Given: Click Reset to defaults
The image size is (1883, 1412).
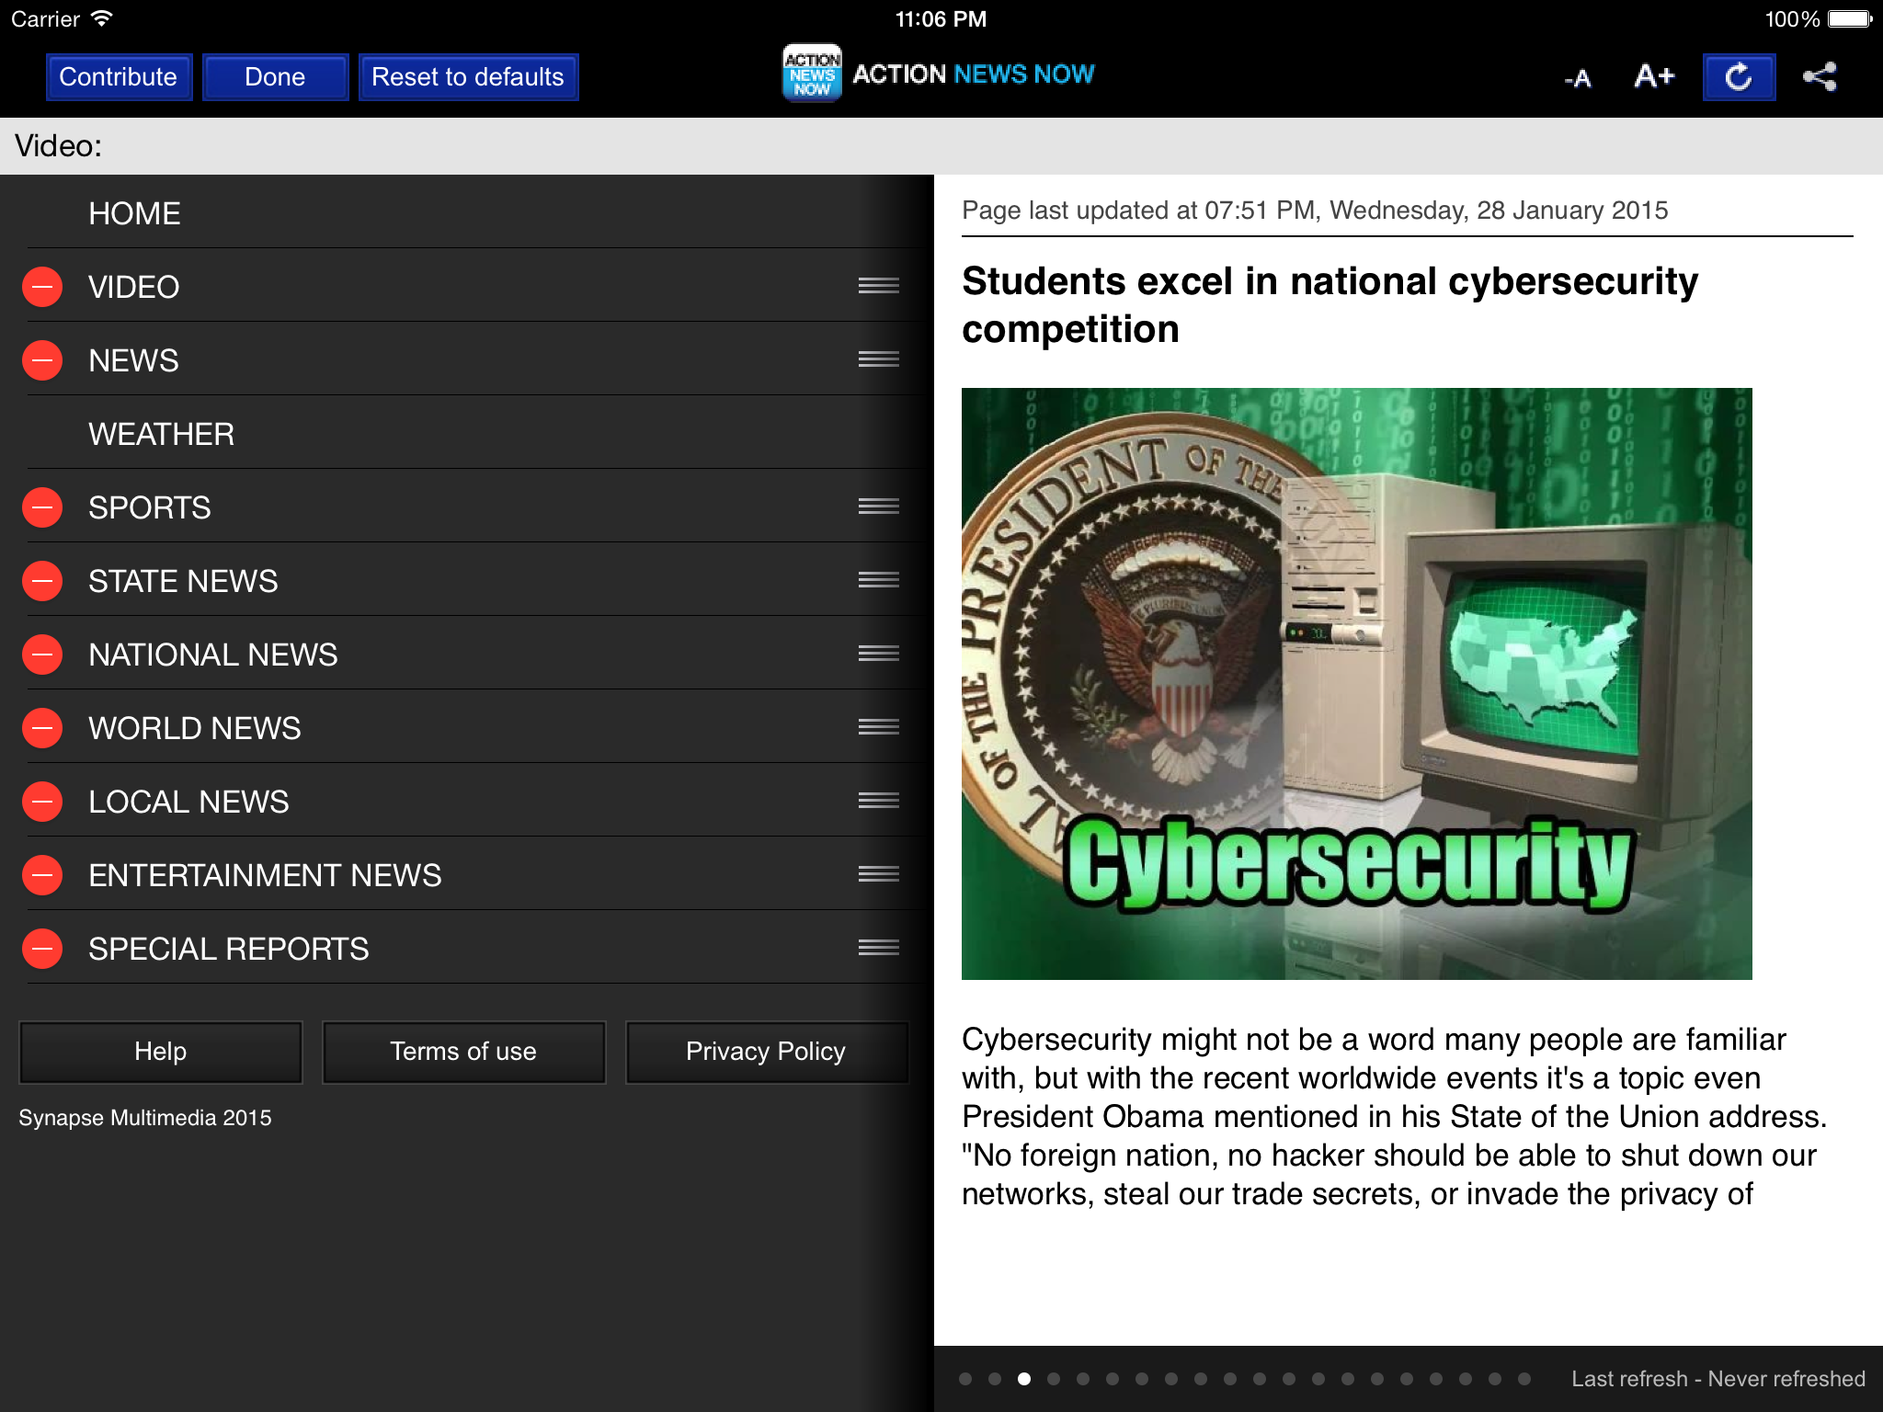Looking at the screenshot, I should [x=468, y=76].
